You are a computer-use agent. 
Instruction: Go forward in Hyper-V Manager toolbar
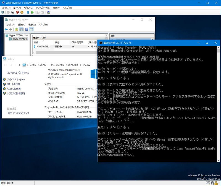[10, 29]
